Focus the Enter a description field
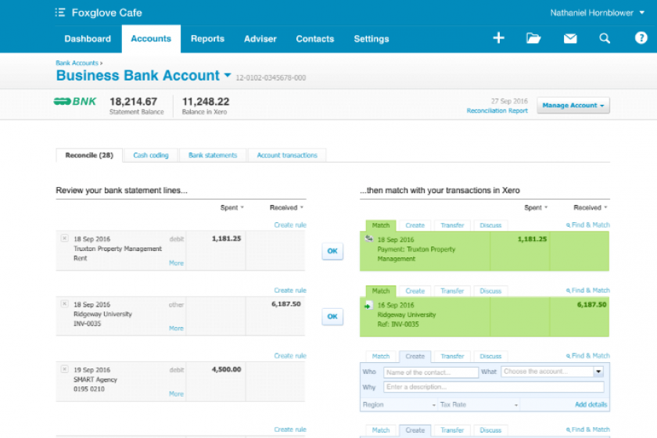 494,387
